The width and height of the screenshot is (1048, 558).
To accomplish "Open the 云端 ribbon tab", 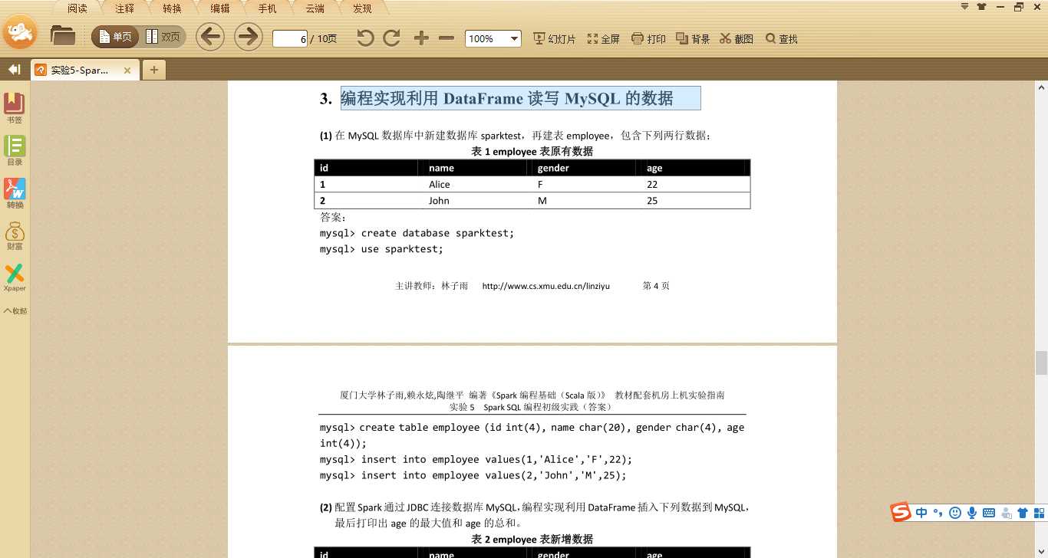I will coord(315,8).
